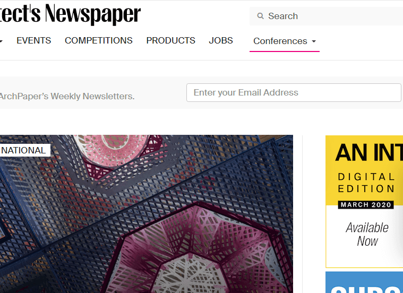Open the NATIONAL category tag

tap(24, 150)
